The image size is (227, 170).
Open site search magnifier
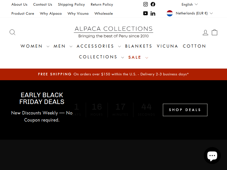(12, 32)
